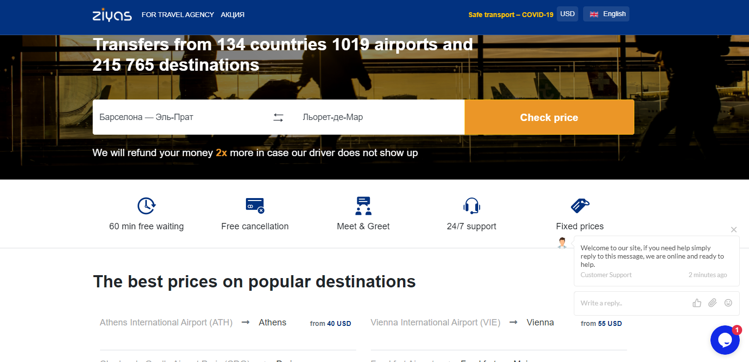Click the Free cancellation card icon
749x362 pixels.
pyautogui.click(x=255, y=205)
